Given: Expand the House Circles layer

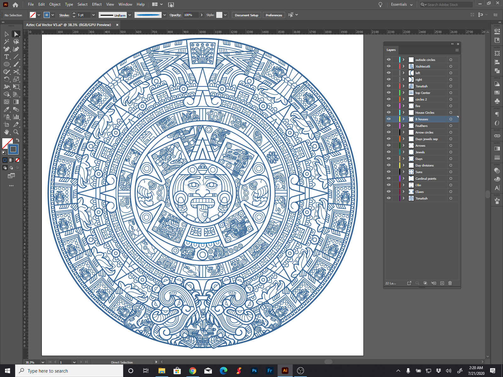Looking at the screenshot, I should coord(404,112).
